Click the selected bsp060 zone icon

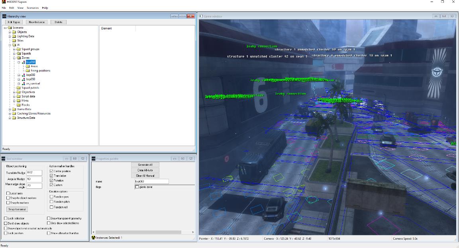click(24, 62)
